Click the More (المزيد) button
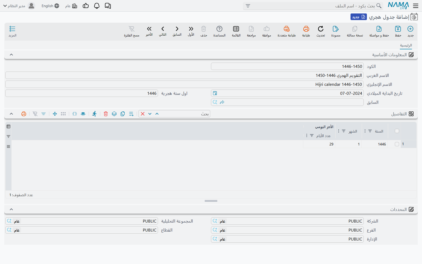The width and height of the screenshot is (422, 264). pos(12,31)
